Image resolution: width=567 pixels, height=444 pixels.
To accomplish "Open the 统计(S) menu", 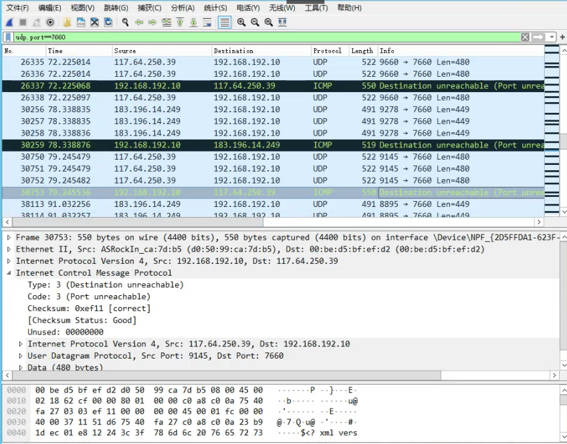I will click(x=215, y=8).
